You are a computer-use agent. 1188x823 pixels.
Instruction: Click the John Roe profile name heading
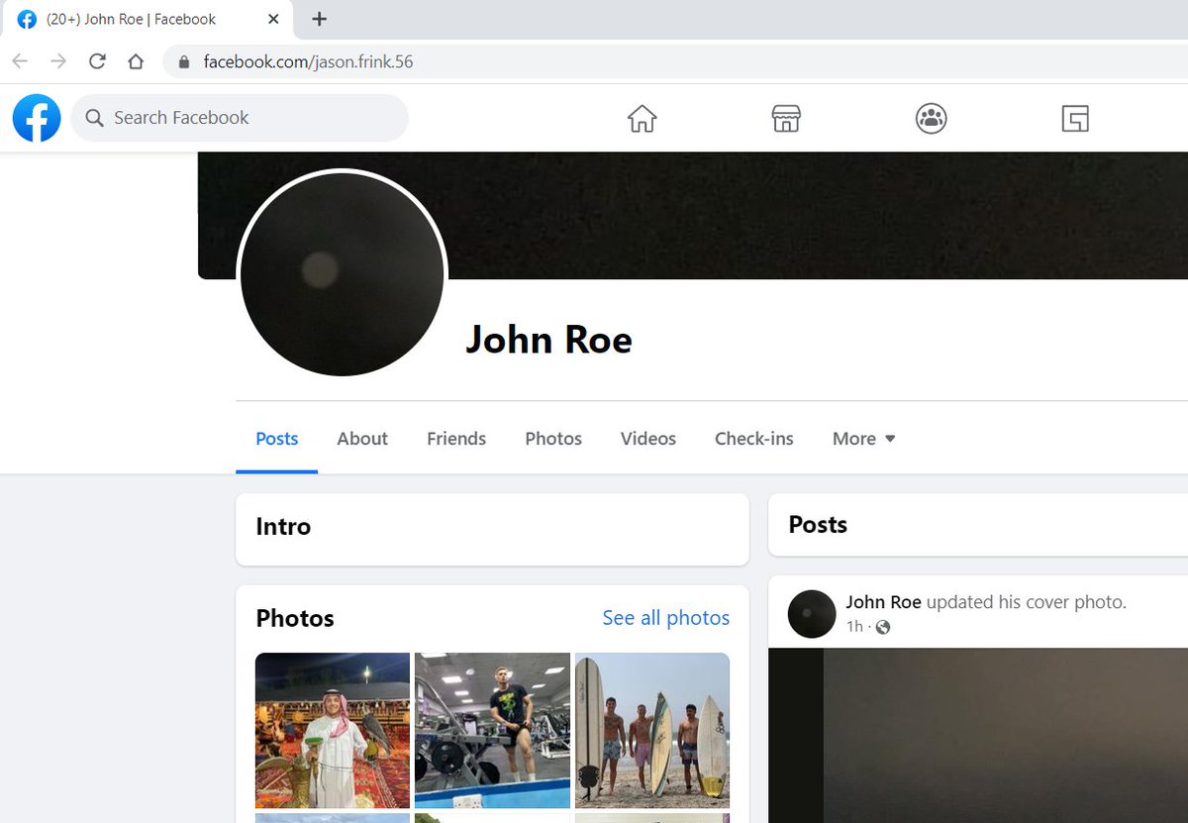[548, 340]
